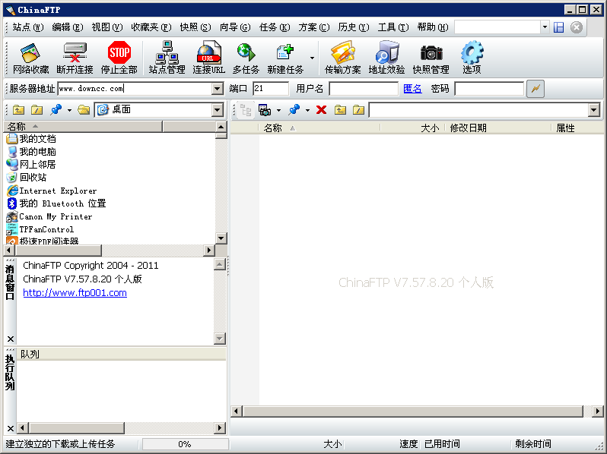The image size is (607, 454).
Task: Select 我的文档 in local list
Action: click(32, 139)
